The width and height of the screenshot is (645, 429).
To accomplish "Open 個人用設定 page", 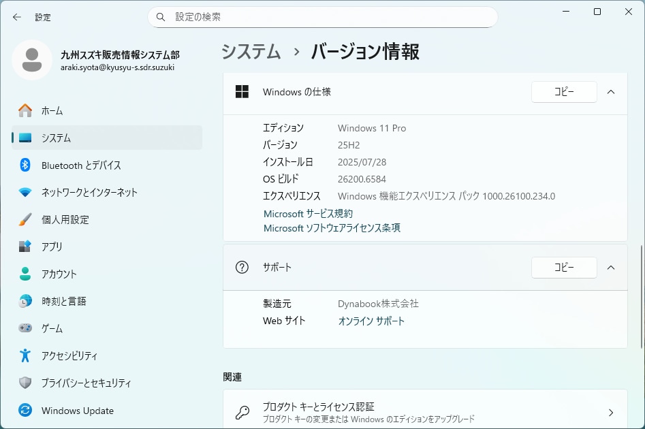I will point(107,219).
